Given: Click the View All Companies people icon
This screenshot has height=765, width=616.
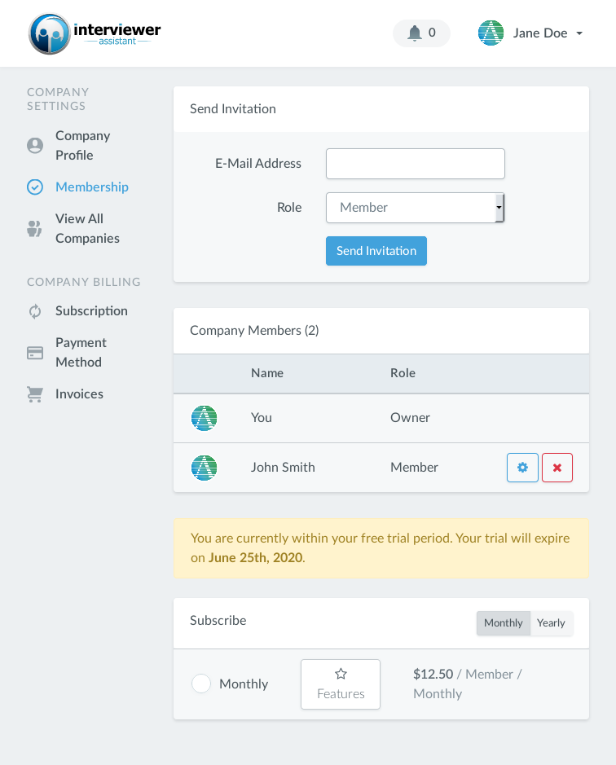Looking at the screenshot, I should click(x=35, y=229).
